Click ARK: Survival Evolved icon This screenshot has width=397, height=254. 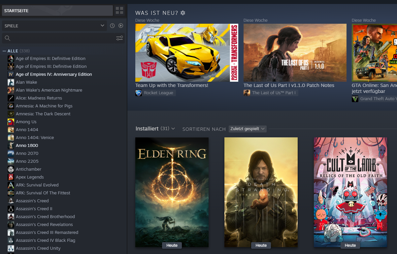(11, 185)
